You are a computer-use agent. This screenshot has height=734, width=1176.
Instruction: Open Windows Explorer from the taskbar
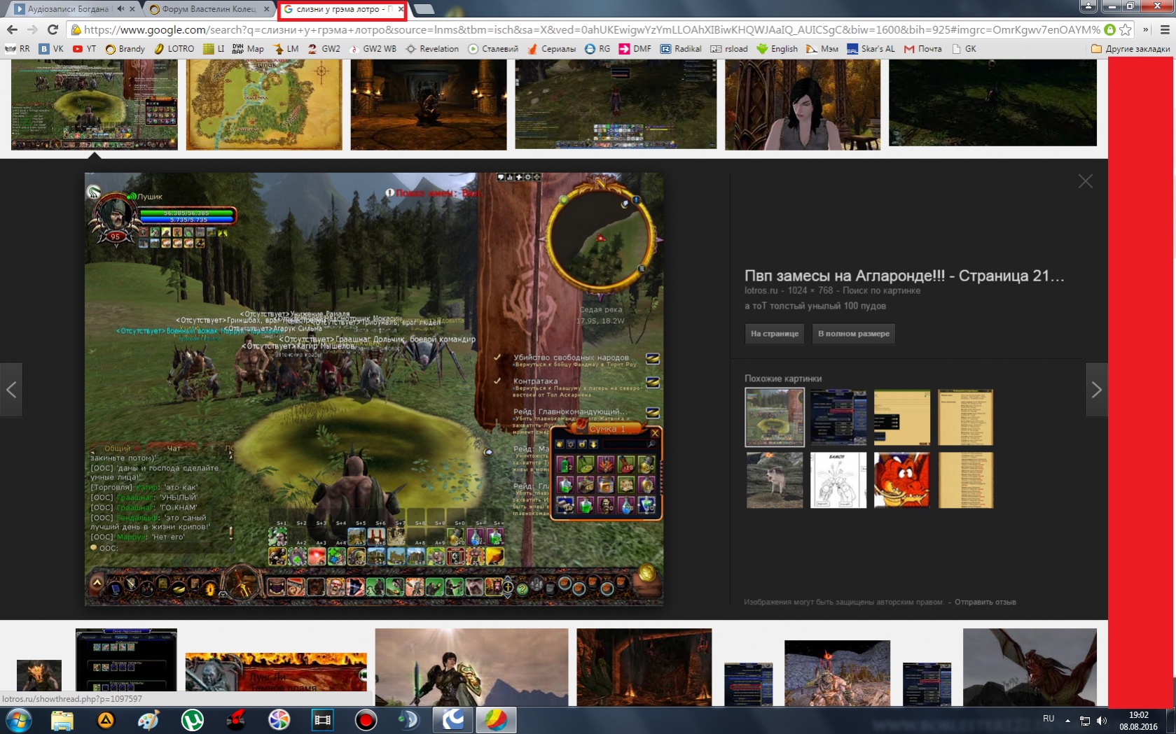(x=62, y=720)
